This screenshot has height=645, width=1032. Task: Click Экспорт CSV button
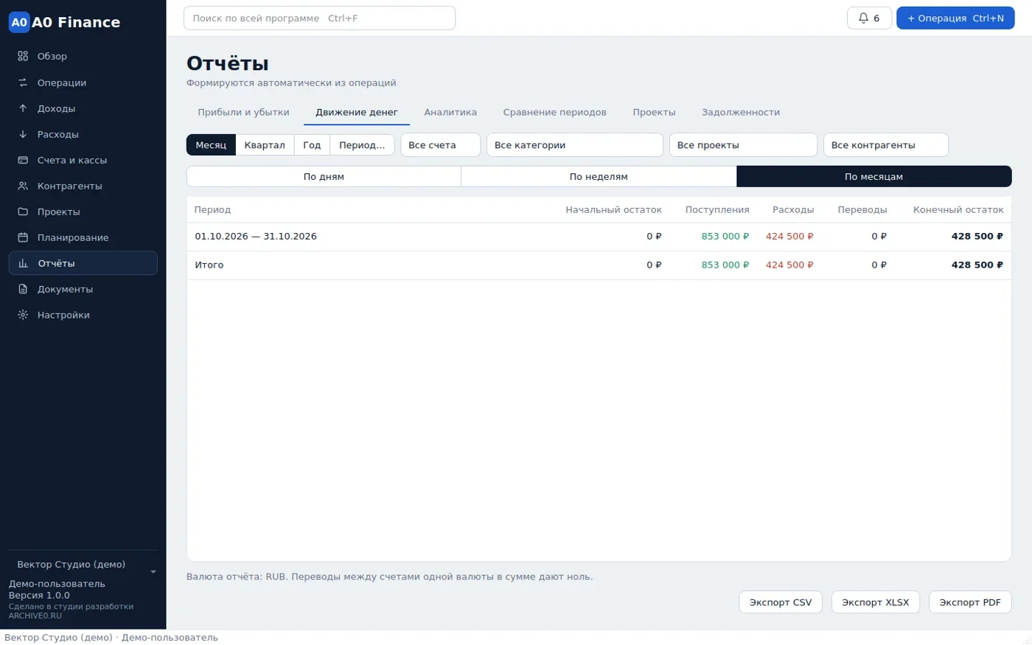click(781, 602)
